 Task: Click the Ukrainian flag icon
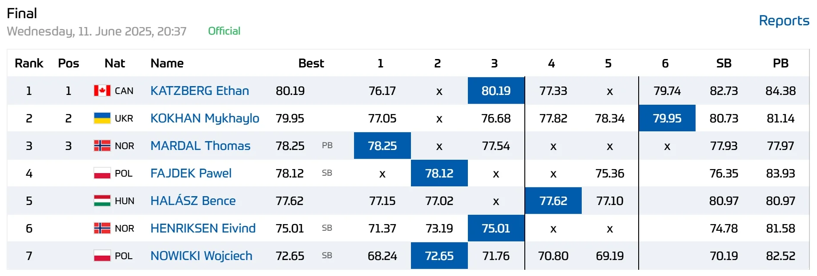pos(102,118)
